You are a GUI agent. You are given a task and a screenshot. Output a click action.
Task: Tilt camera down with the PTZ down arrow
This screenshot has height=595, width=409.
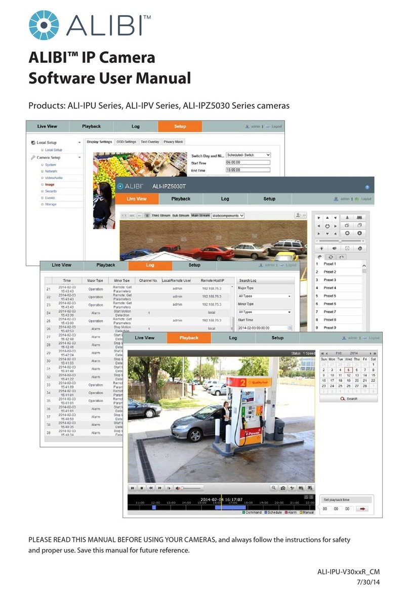[x=327, y=234]
